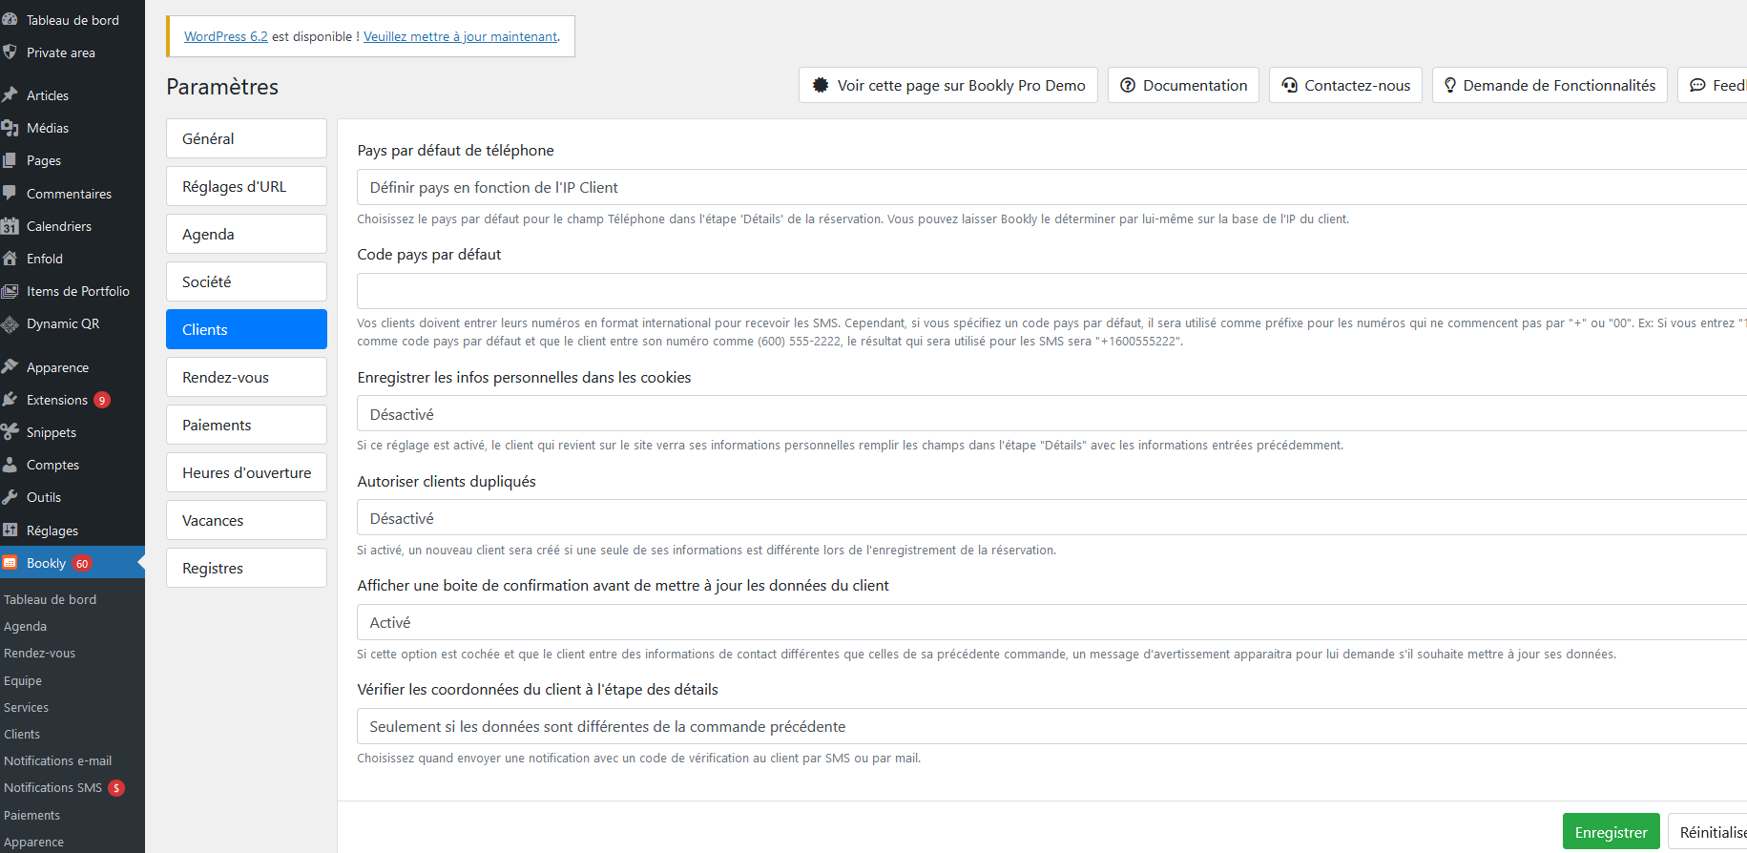The width and height of the screenshot is (1747, 853).
Task: Click the green Enregistrer button
Action: 1611,832
